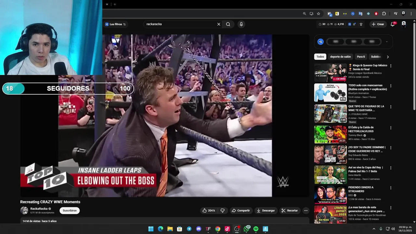Subscribe with the Suscribirse button
This screenshot has height=234, width=416.
point(70,211)
